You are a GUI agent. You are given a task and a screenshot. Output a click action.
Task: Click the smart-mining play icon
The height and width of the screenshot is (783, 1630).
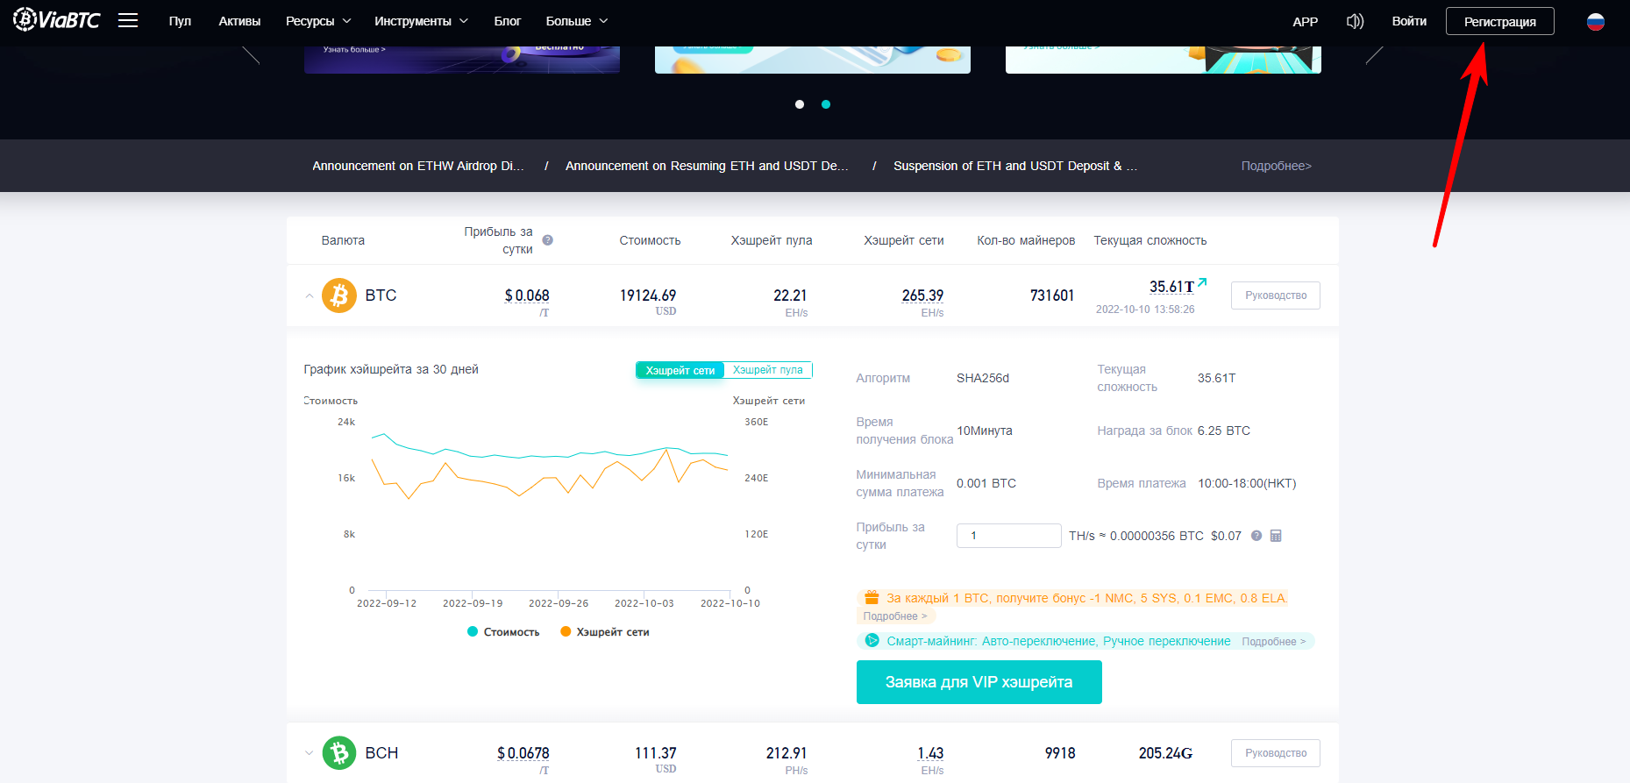tap(872, 641)
